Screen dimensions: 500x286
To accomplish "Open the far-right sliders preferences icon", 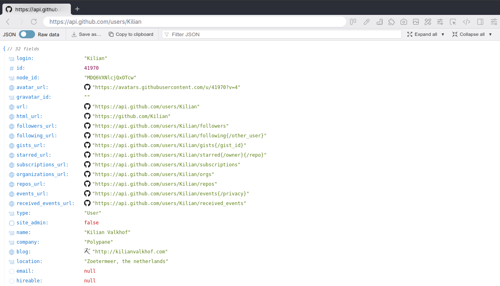I will pyautogui.click(x=494, y=22).
